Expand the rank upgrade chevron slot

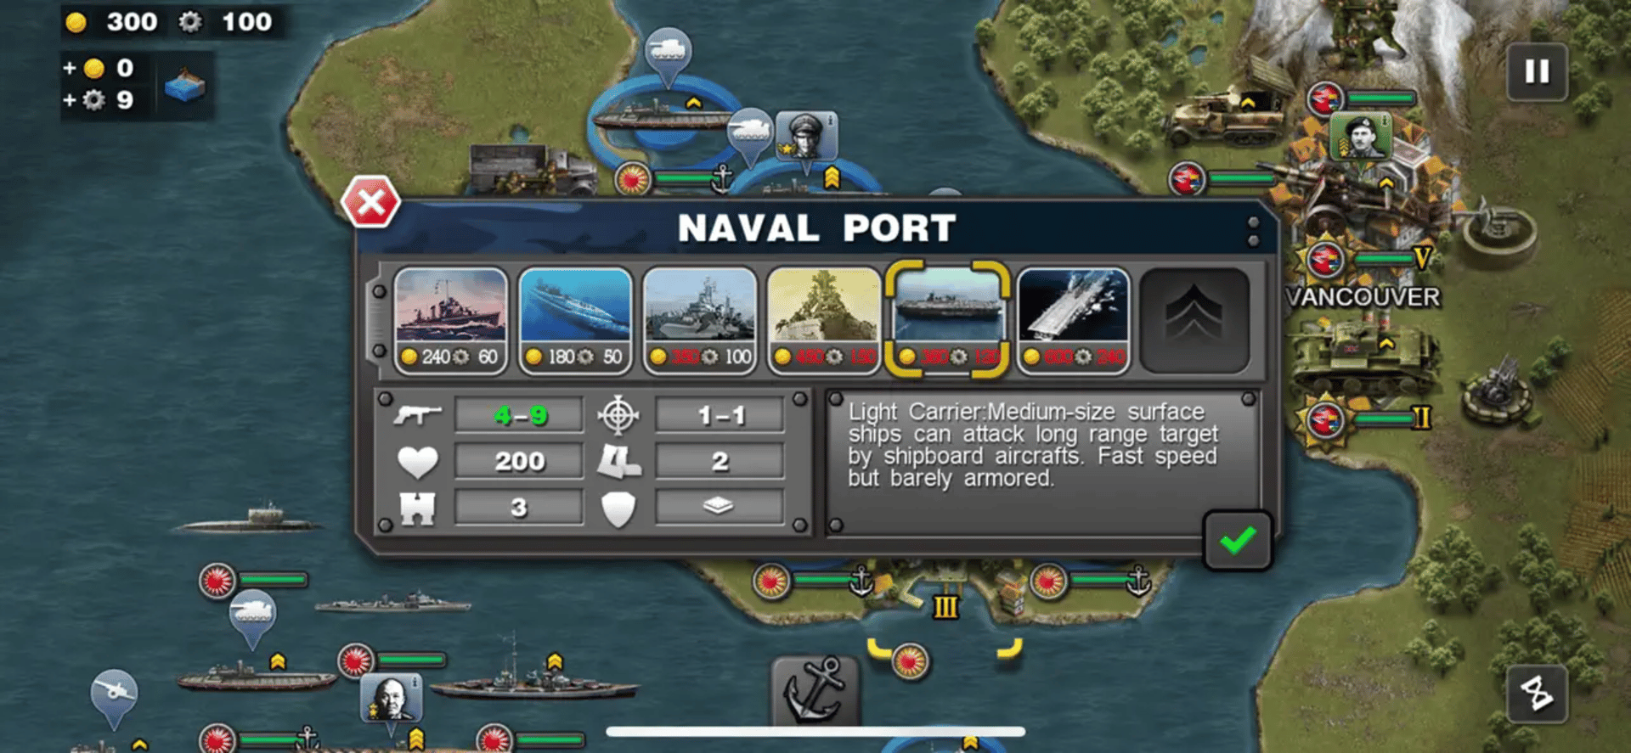[1194, 320]
